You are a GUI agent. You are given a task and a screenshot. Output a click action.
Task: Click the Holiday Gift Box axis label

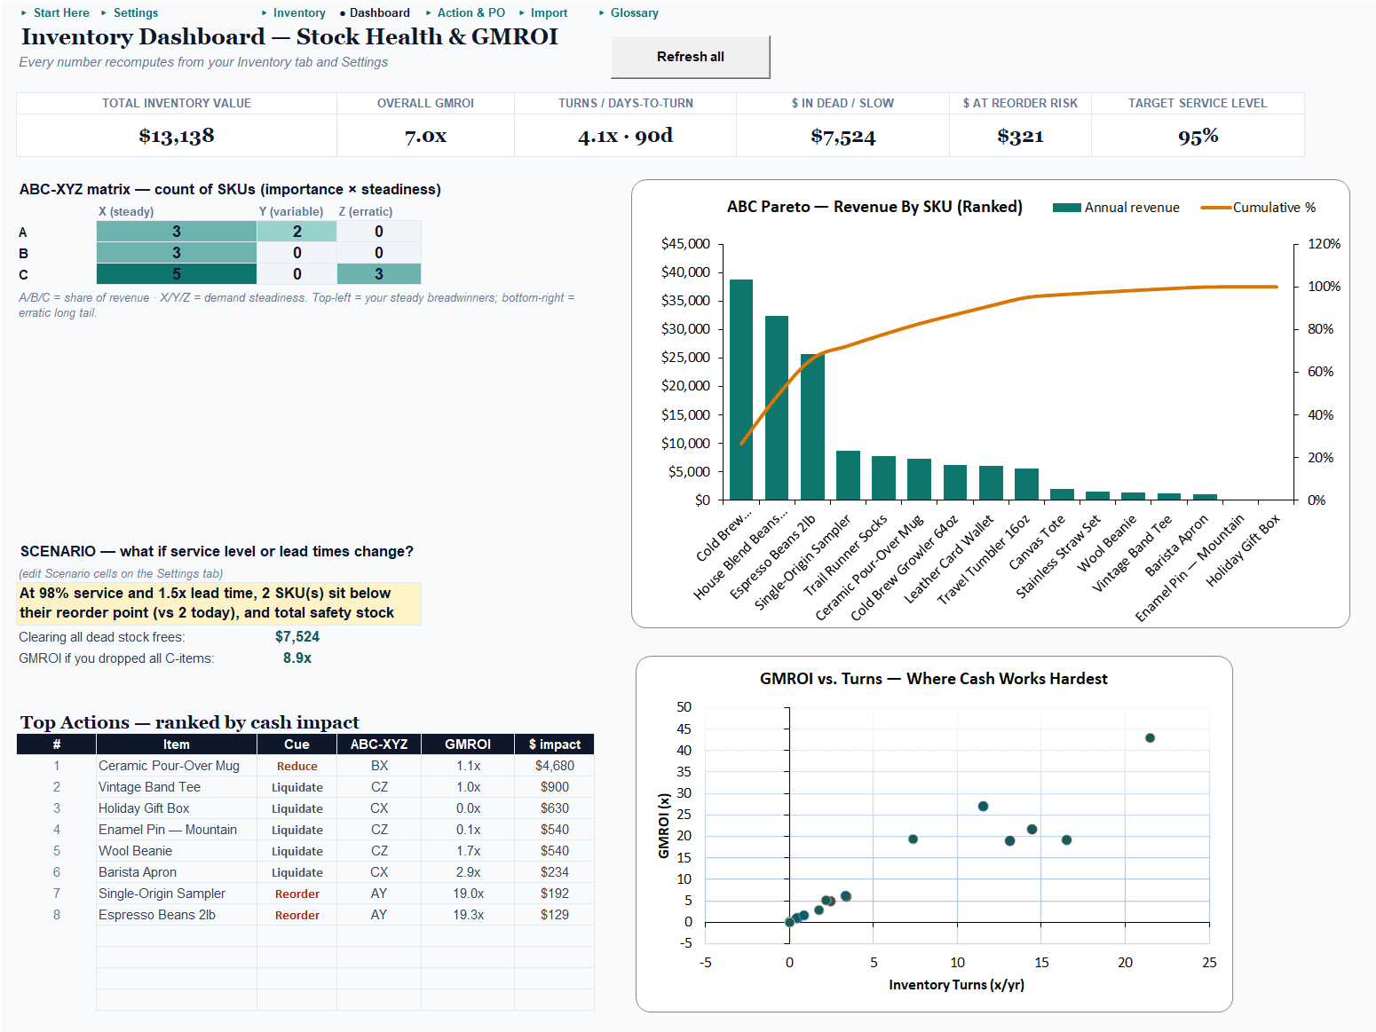(x=1243, y=550)
